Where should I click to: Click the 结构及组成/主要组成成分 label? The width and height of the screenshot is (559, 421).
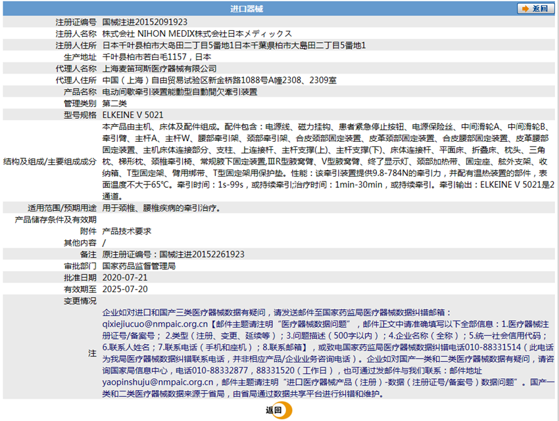pos(50,162)
